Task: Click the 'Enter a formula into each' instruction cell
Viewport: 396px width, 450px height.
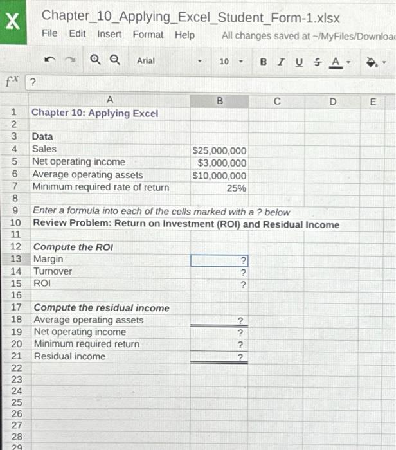Action: (x=161, y=212)
